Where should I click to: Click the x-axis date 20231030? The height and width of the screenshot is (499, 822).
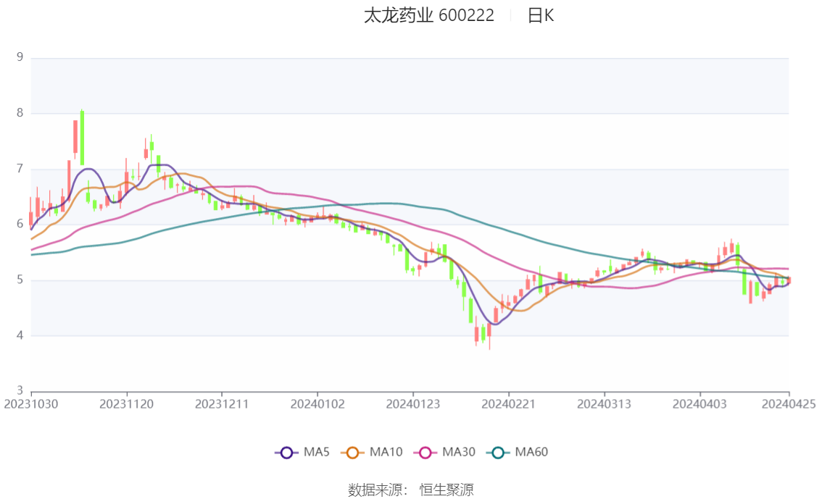coord(31,404)
